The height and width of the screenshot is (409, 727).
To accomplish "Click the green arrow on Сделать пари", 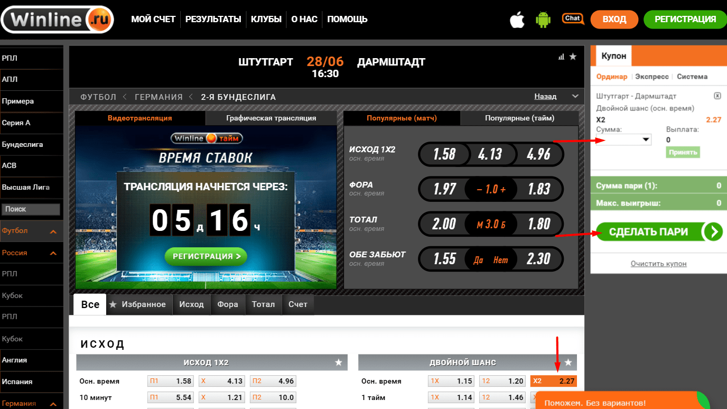I will click(713, 231).
